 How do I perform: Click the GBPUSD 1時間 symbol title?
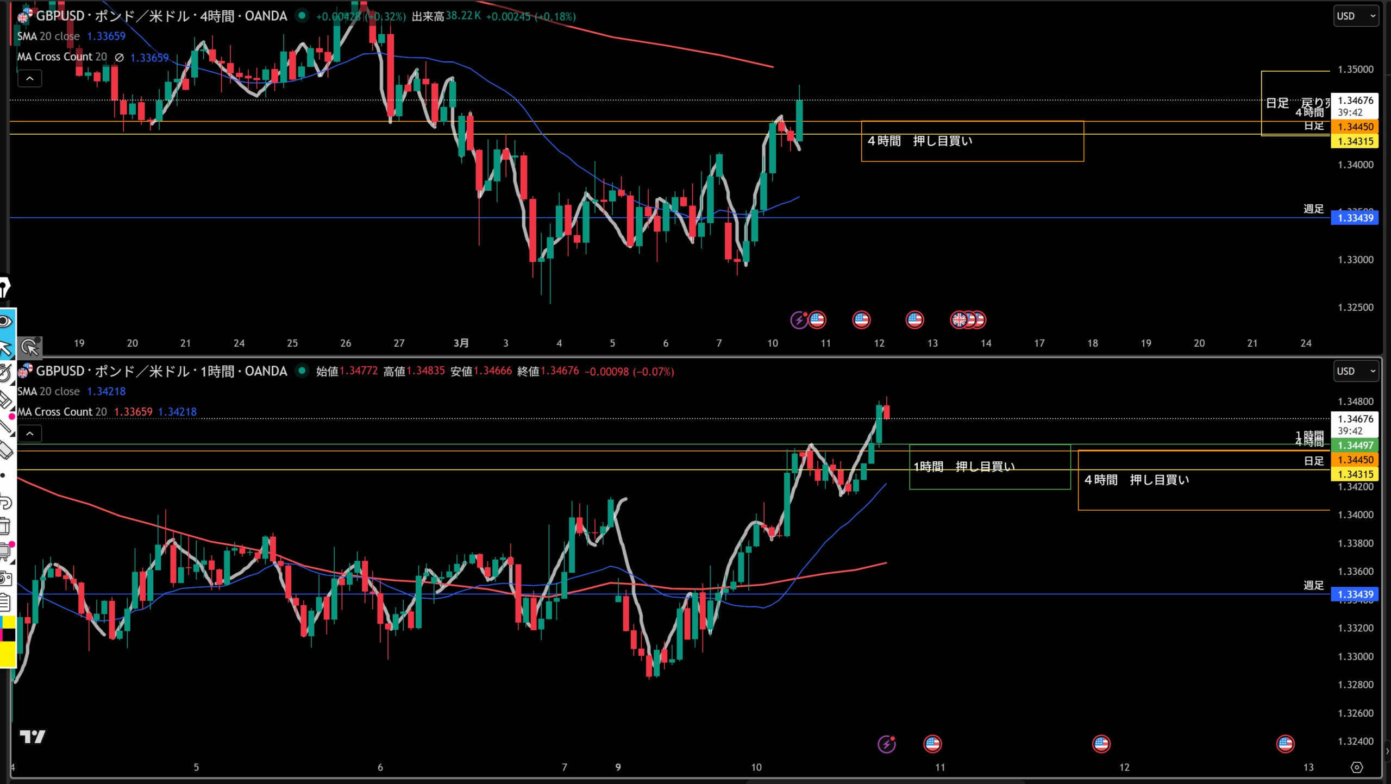point(161,371)
